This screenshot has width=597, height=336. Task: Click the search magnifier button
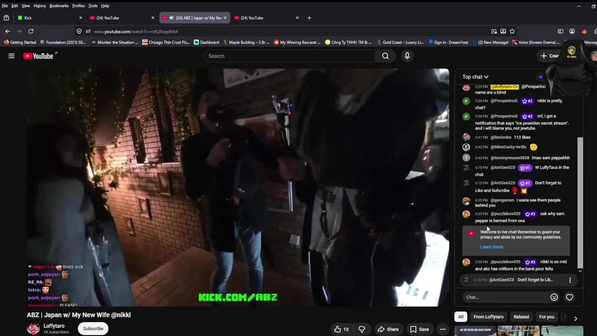coord(385,56)
